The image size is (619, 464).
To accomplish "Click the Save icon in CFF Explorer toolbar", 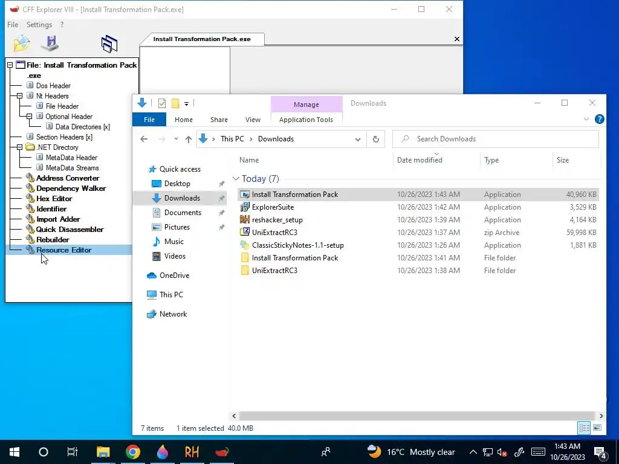I will (x=50, y=43).
